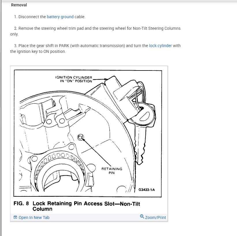
Task: Click step 1 Disconnect instruction text
Action: click(50, 17)
